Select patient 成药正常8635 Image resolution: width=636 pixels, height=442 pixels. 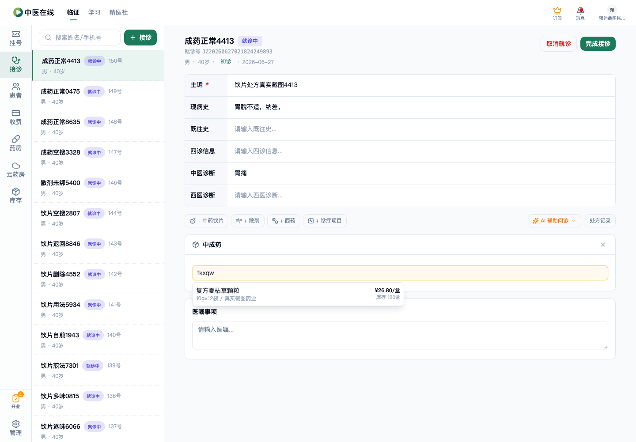point(98,126)
